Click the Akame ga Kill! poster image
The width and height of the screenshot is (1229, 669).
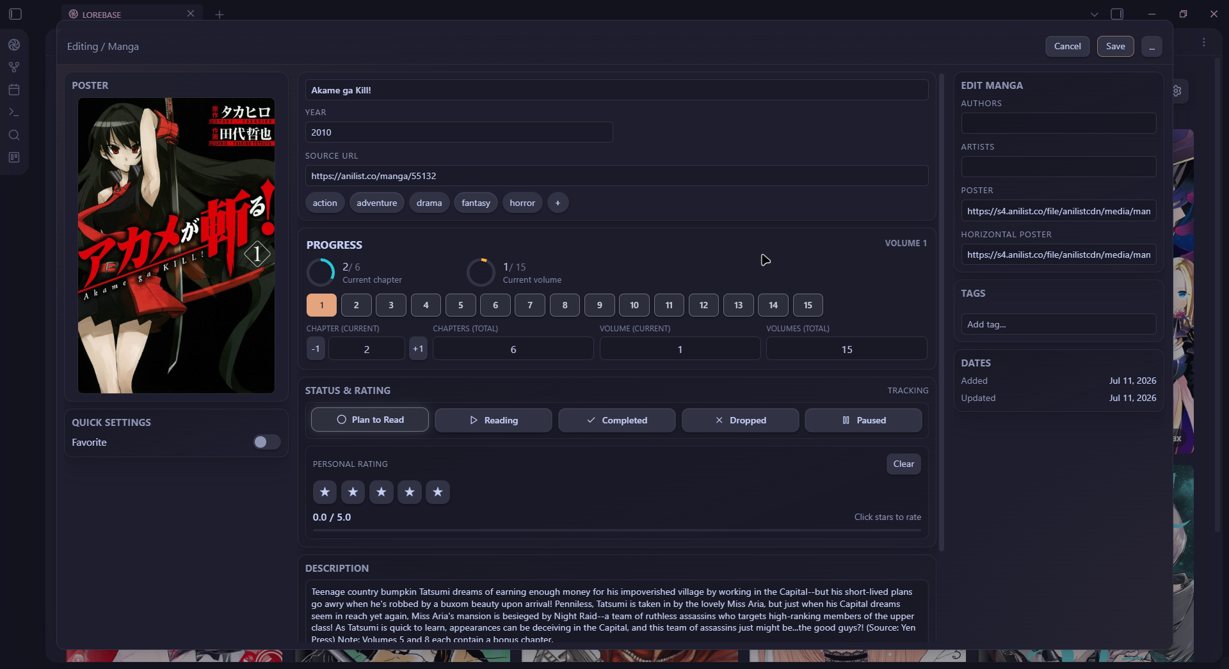coord(176,246)
